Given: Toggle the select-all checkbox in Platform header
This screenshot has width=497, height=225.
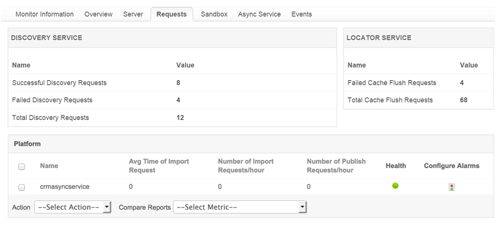Looking at the screenshot, I should [x=22, y=166].
